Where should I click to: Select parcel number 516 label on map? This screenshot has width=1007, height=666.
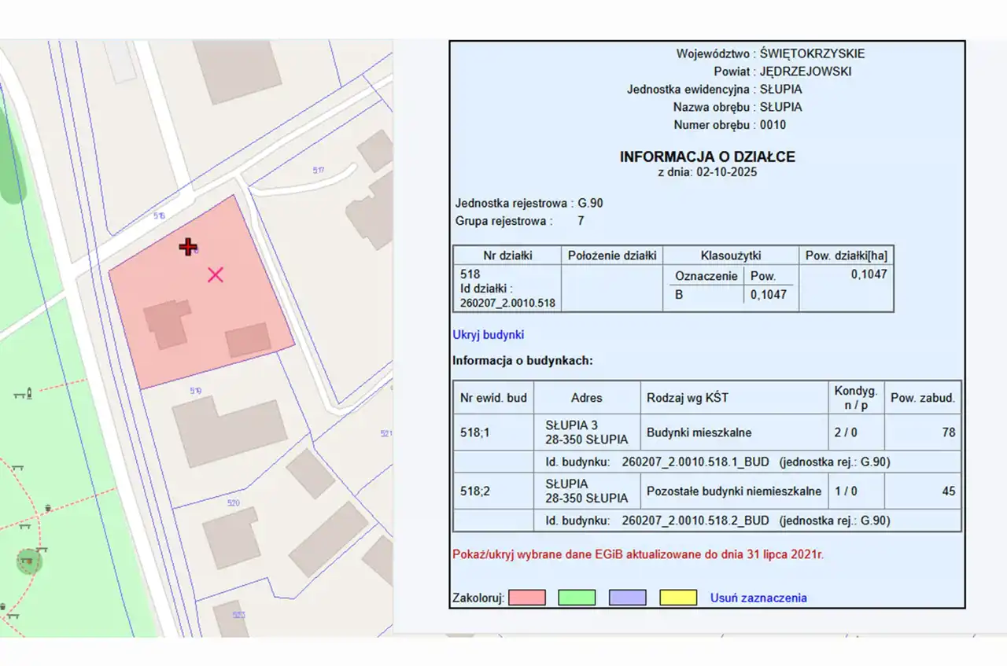tap(160, 215)
